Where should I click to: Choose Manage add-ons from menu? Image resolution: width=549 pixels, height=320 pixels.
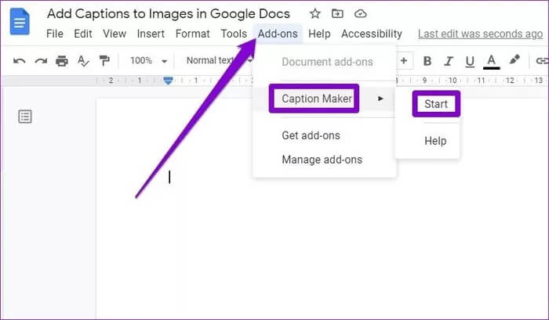322,160
